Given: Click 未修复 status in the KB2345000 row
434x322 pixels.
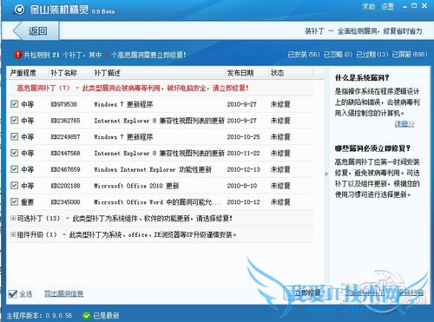Looking at the screenshot, I should click(x=280, y=202).
